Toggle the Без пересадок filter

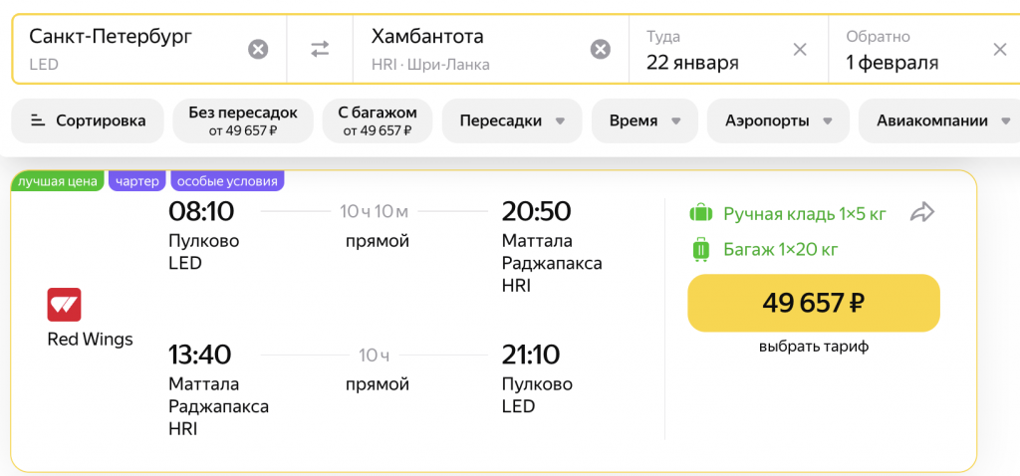point(243,120)
